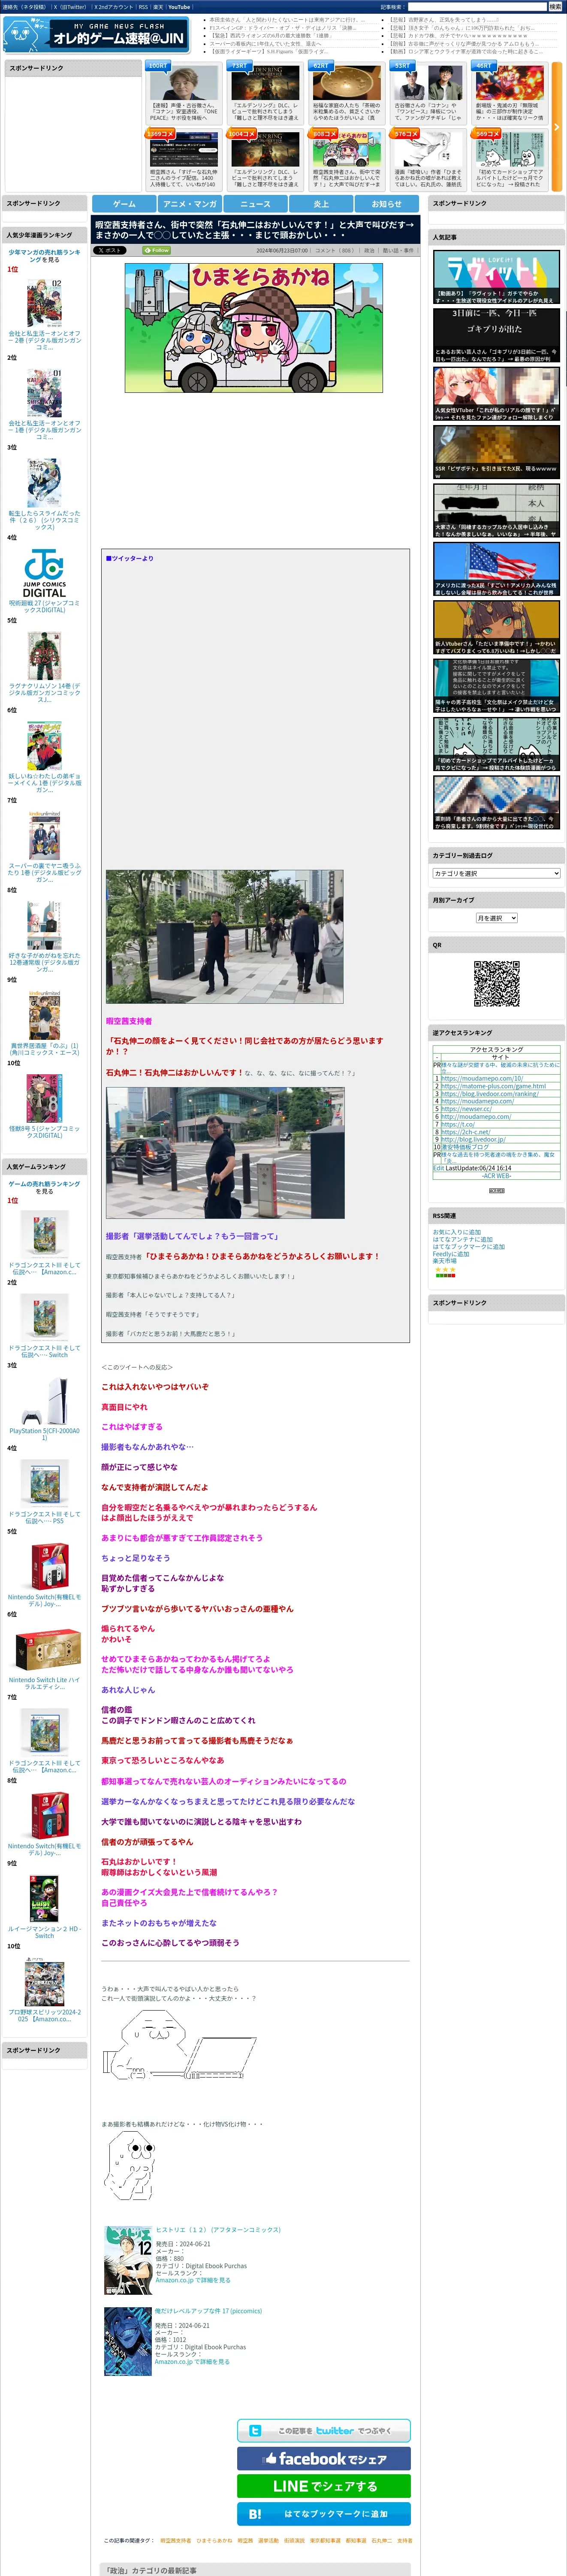Click the 政治 category link under headline
The height and width of the screenshot is (2576, 567).
[369, 251]
